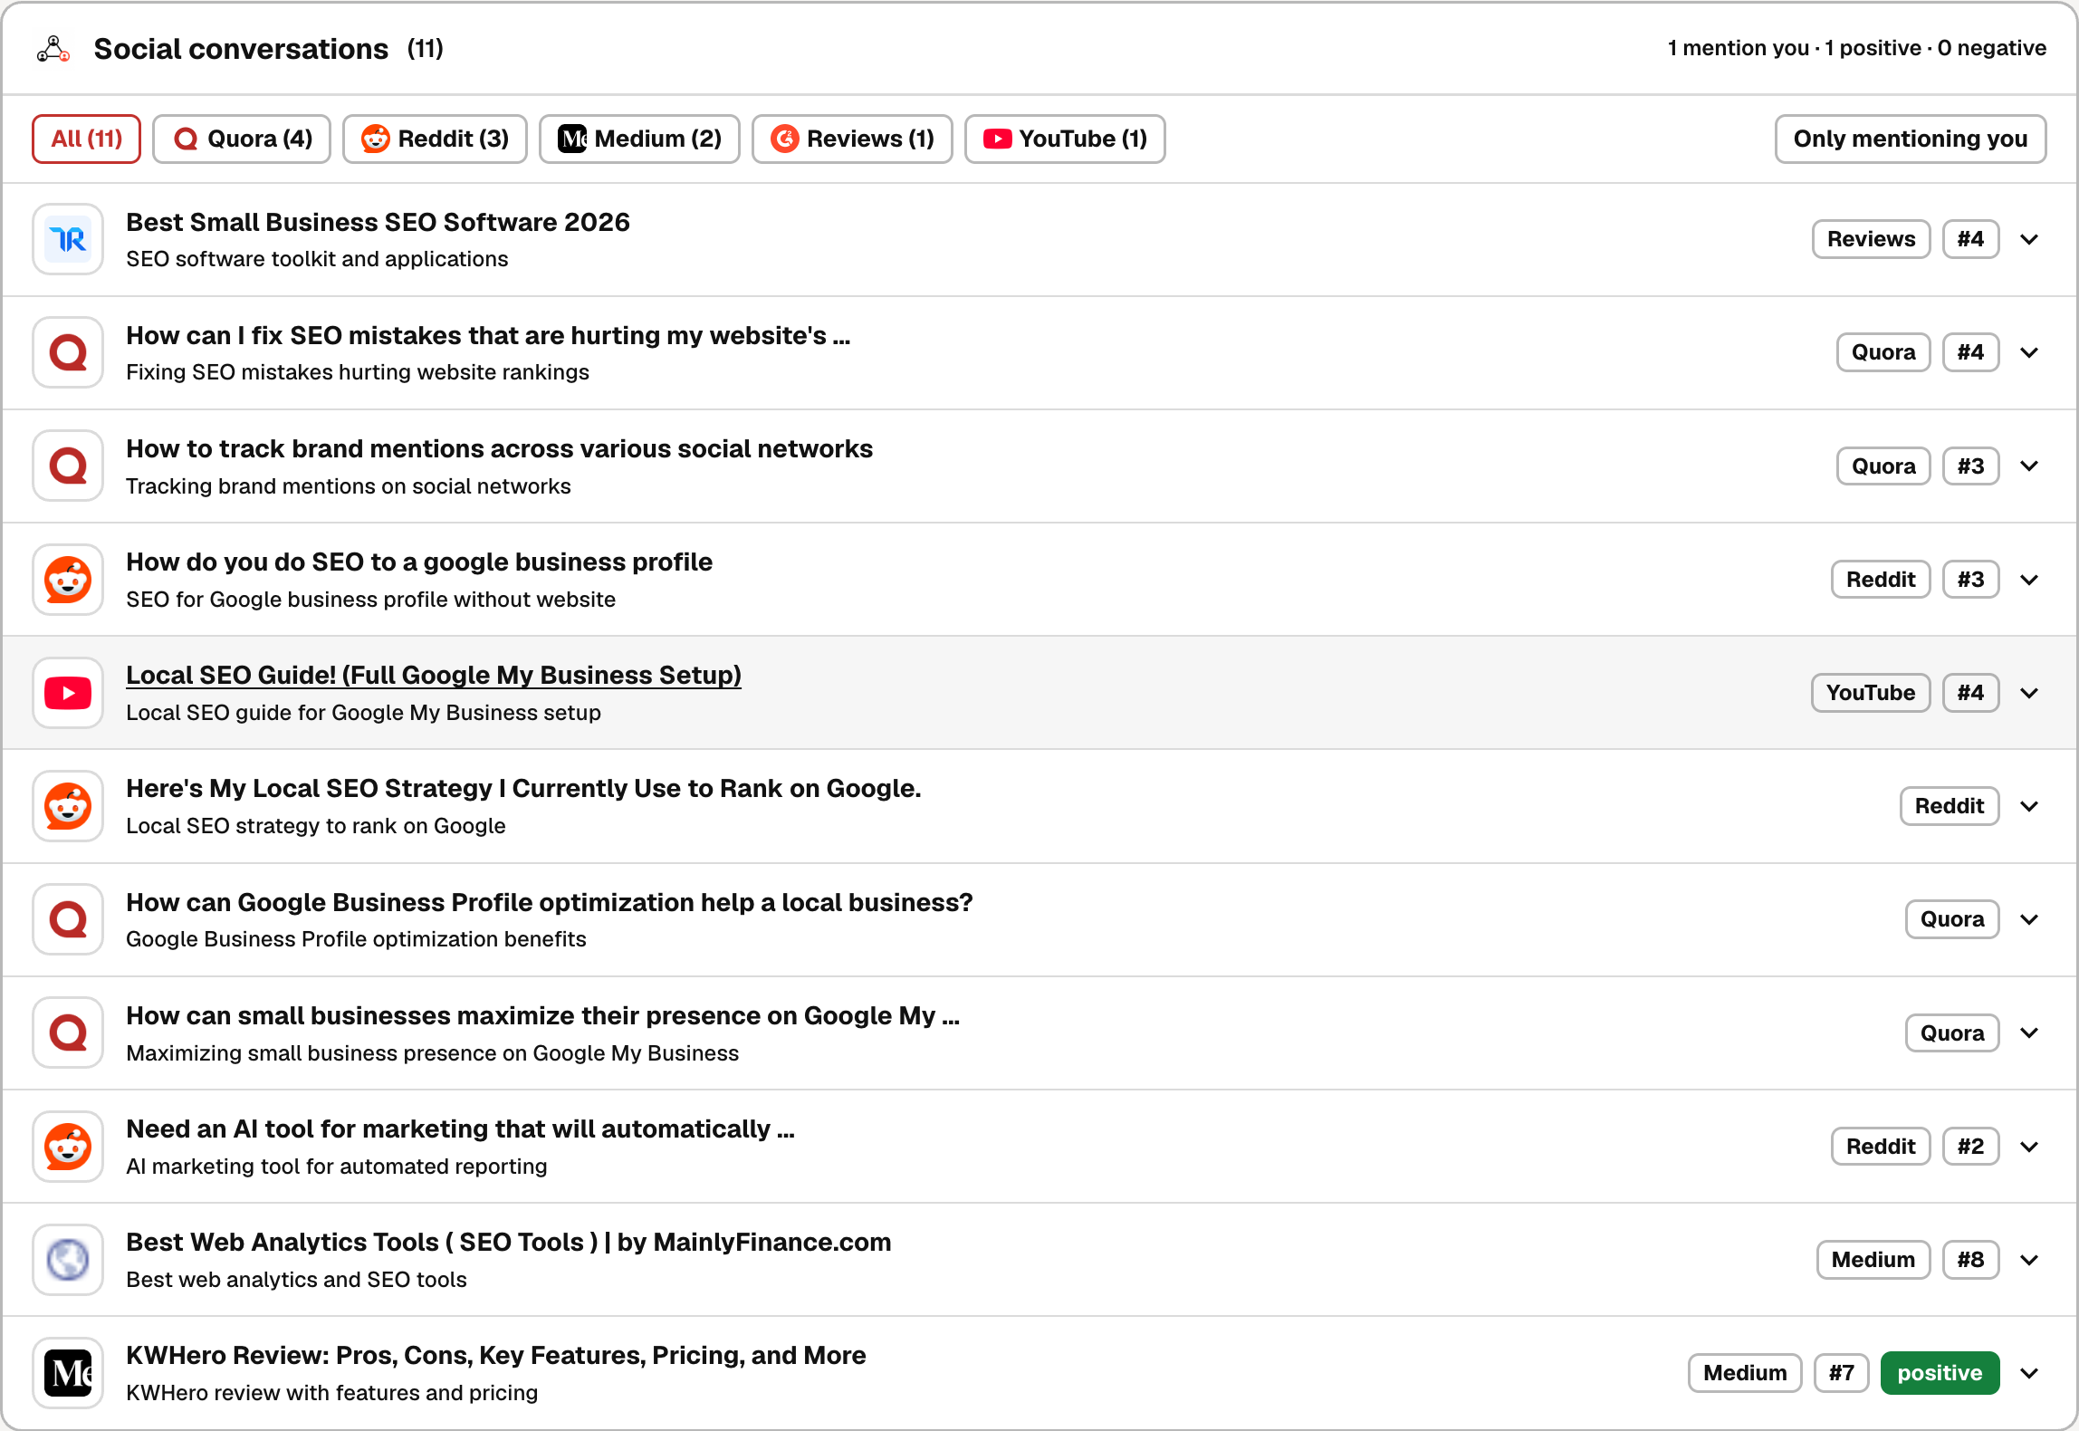Screen dimensions: 2079x1431
Task: Filter by Reddit (3) tab
Action: click(x=435, y=139)
